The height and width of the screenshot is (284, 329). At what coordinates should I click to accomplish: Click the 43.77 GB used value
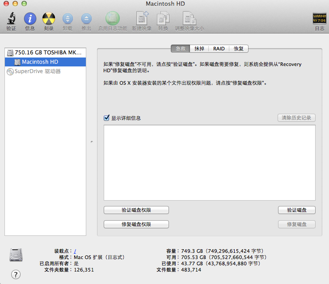coord(221,263)
